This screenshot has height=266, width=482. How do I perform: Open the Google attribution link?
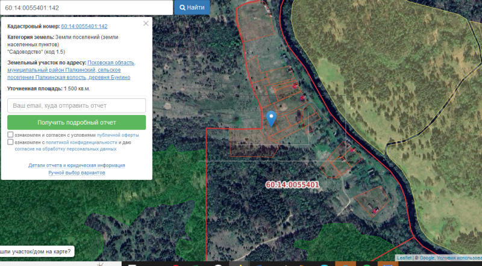coord(427,258)
